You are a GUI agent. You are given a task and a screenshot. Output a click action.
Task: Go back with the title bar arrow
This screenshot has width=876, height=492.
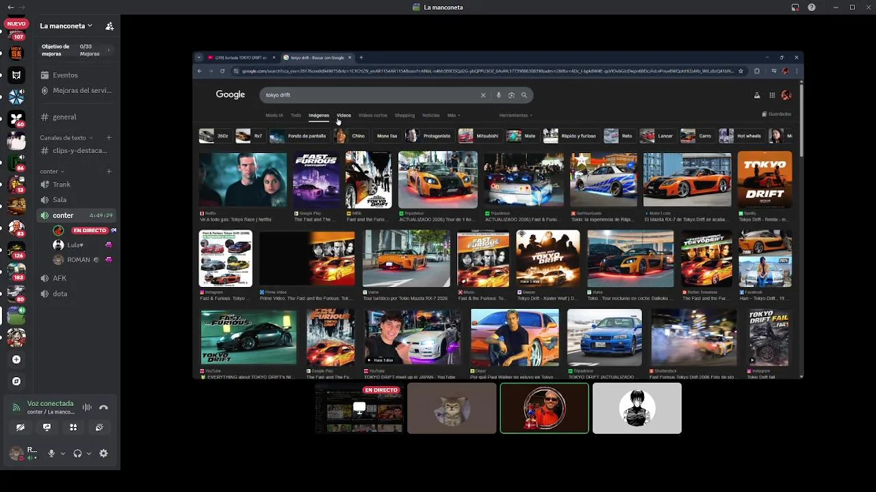tap(10, 8)
